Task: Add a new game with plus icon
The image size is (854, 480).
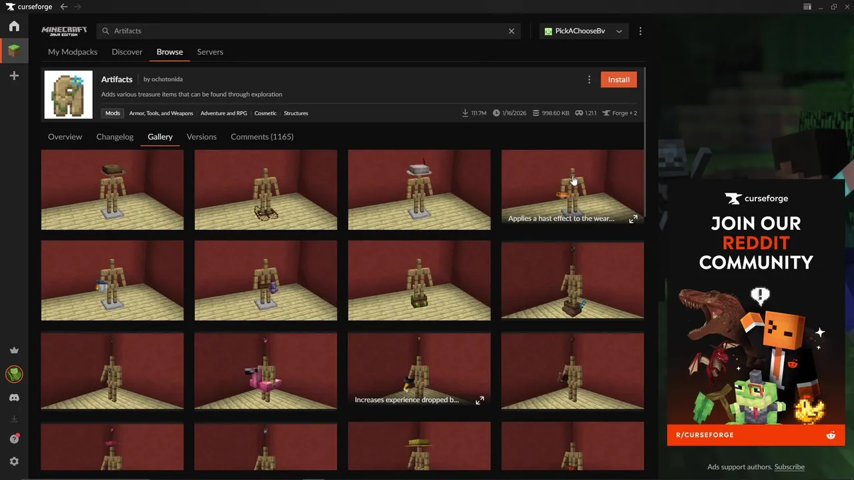Action: 14,76
